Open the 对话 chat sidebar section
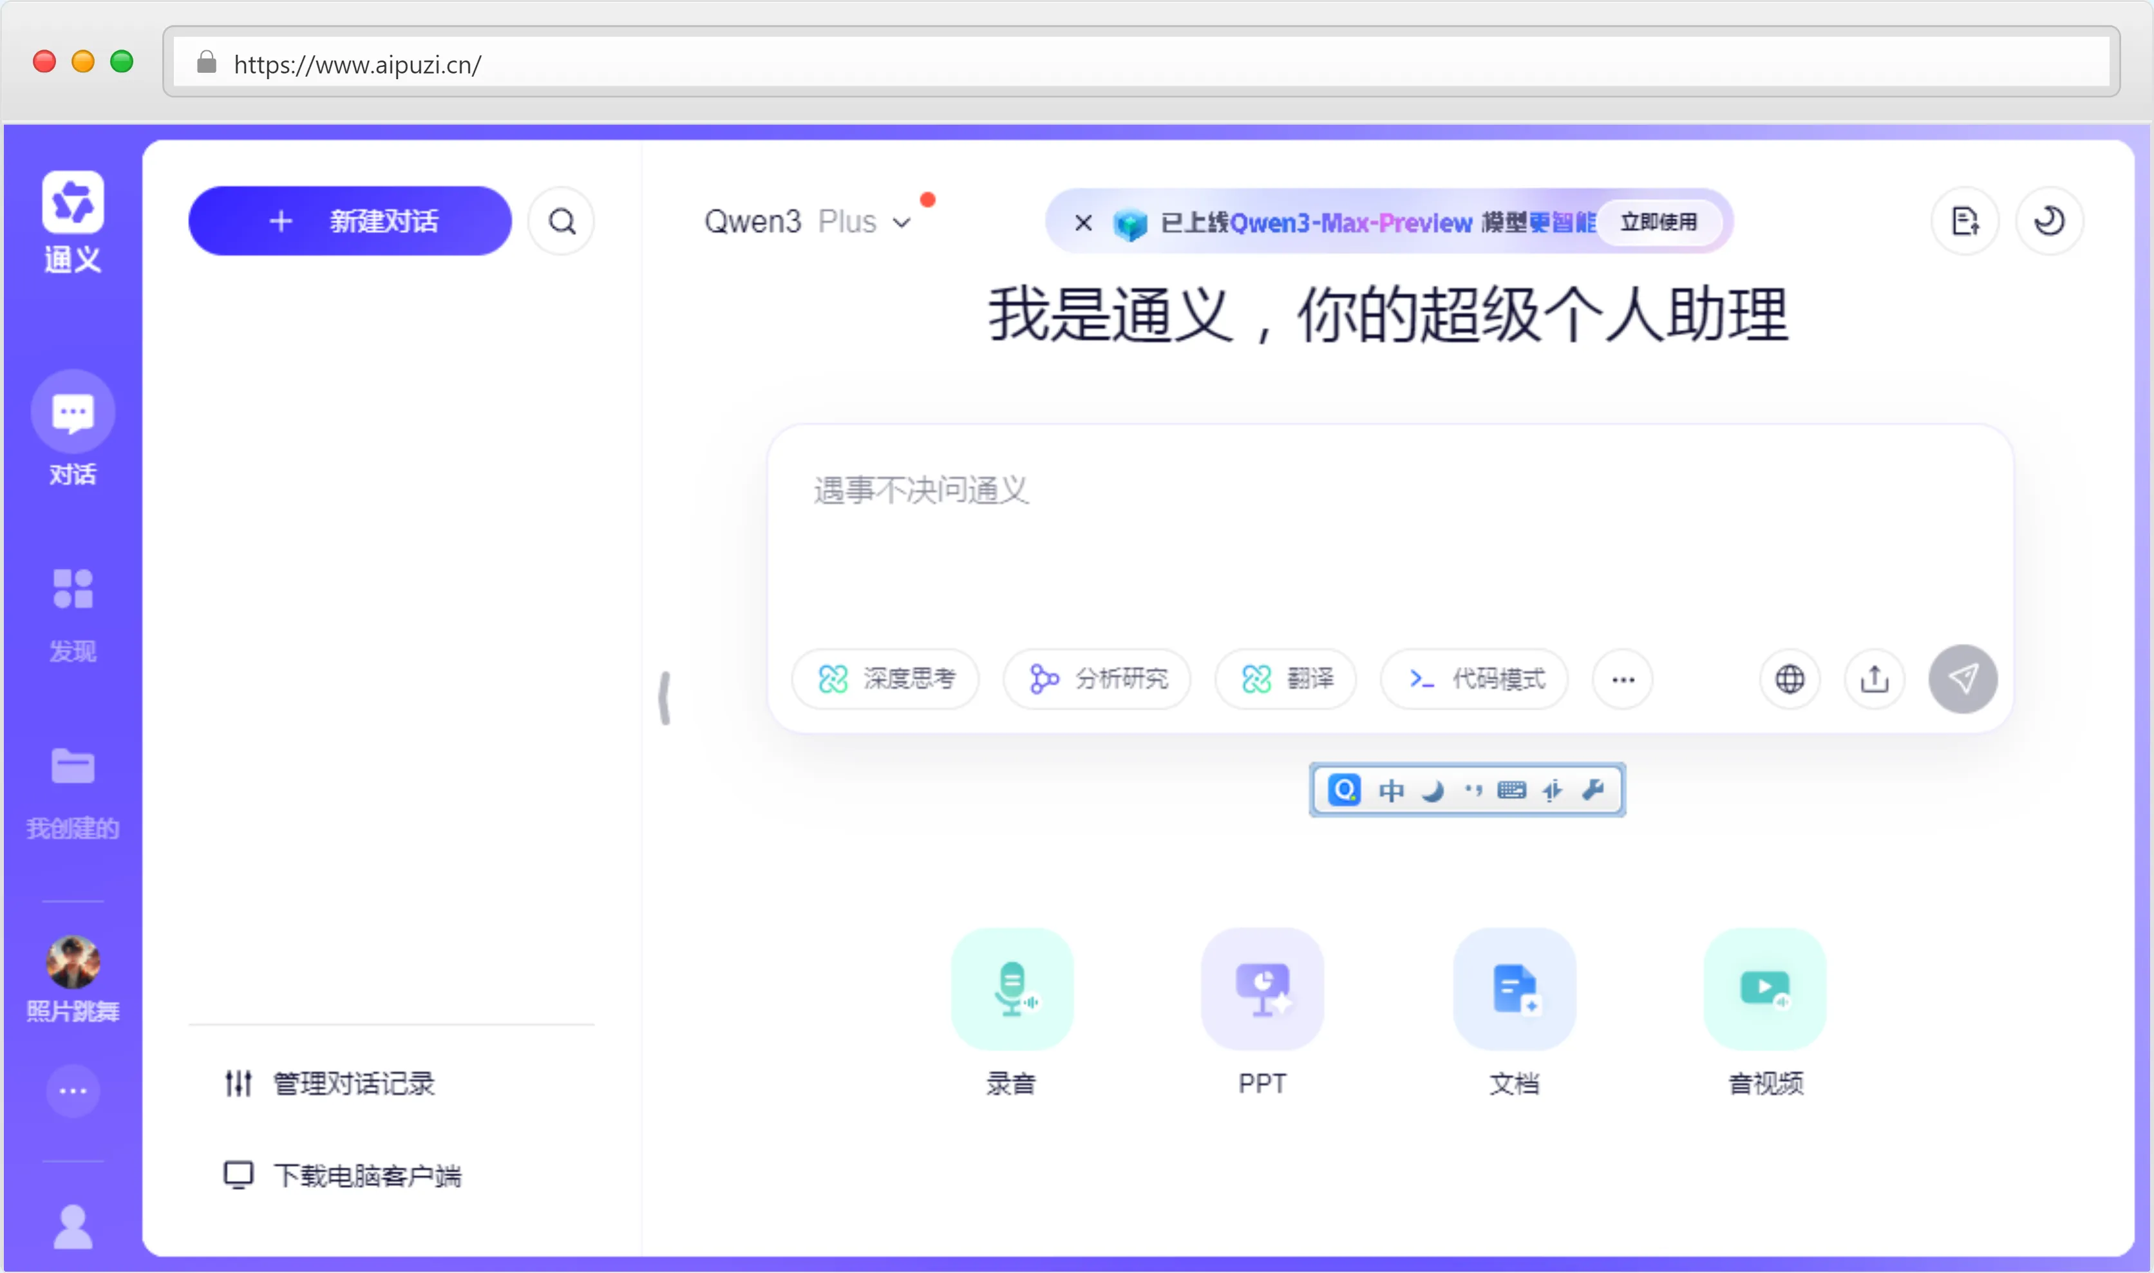This screenshot has width=2154, height=1273. pyautogui.click(x=73, y=429)
